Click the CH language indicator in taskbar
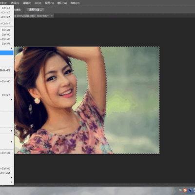Image resolution: width=195 pixels, height=195 pixels. coord(180,190)
